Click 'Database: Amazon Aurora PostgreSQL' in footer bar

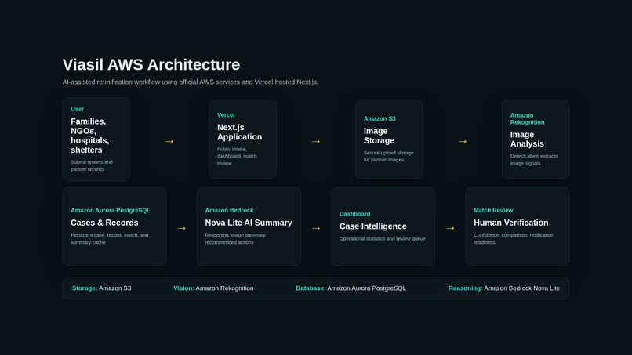pos(351,288)
